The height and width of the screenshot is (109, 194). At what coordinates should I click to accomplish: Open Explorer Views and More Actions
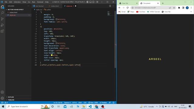tap(28, 6)
